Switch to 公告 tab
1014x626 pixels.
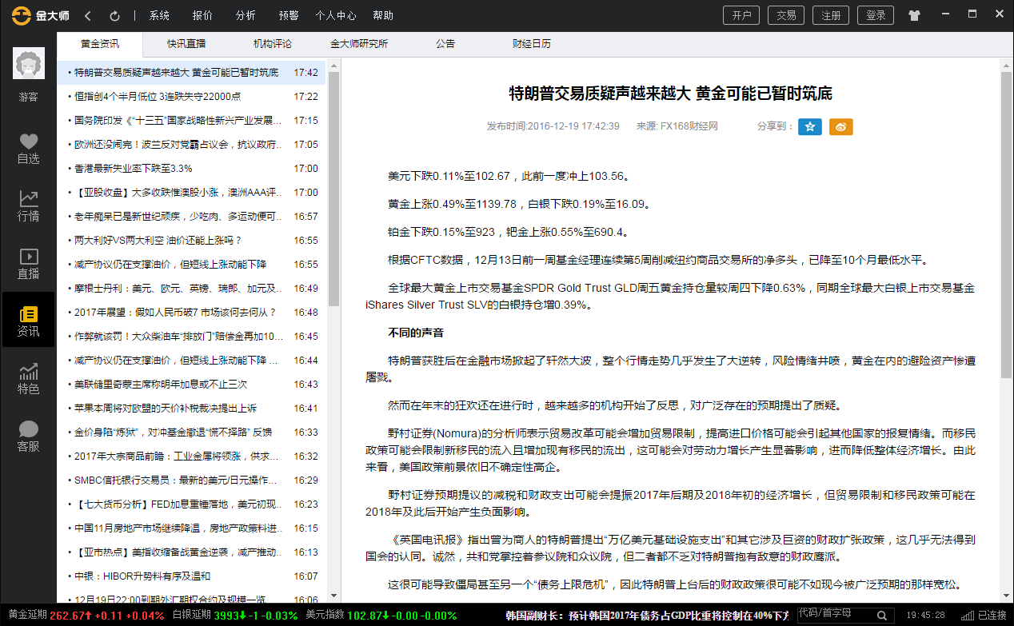(x=445, y=44)
